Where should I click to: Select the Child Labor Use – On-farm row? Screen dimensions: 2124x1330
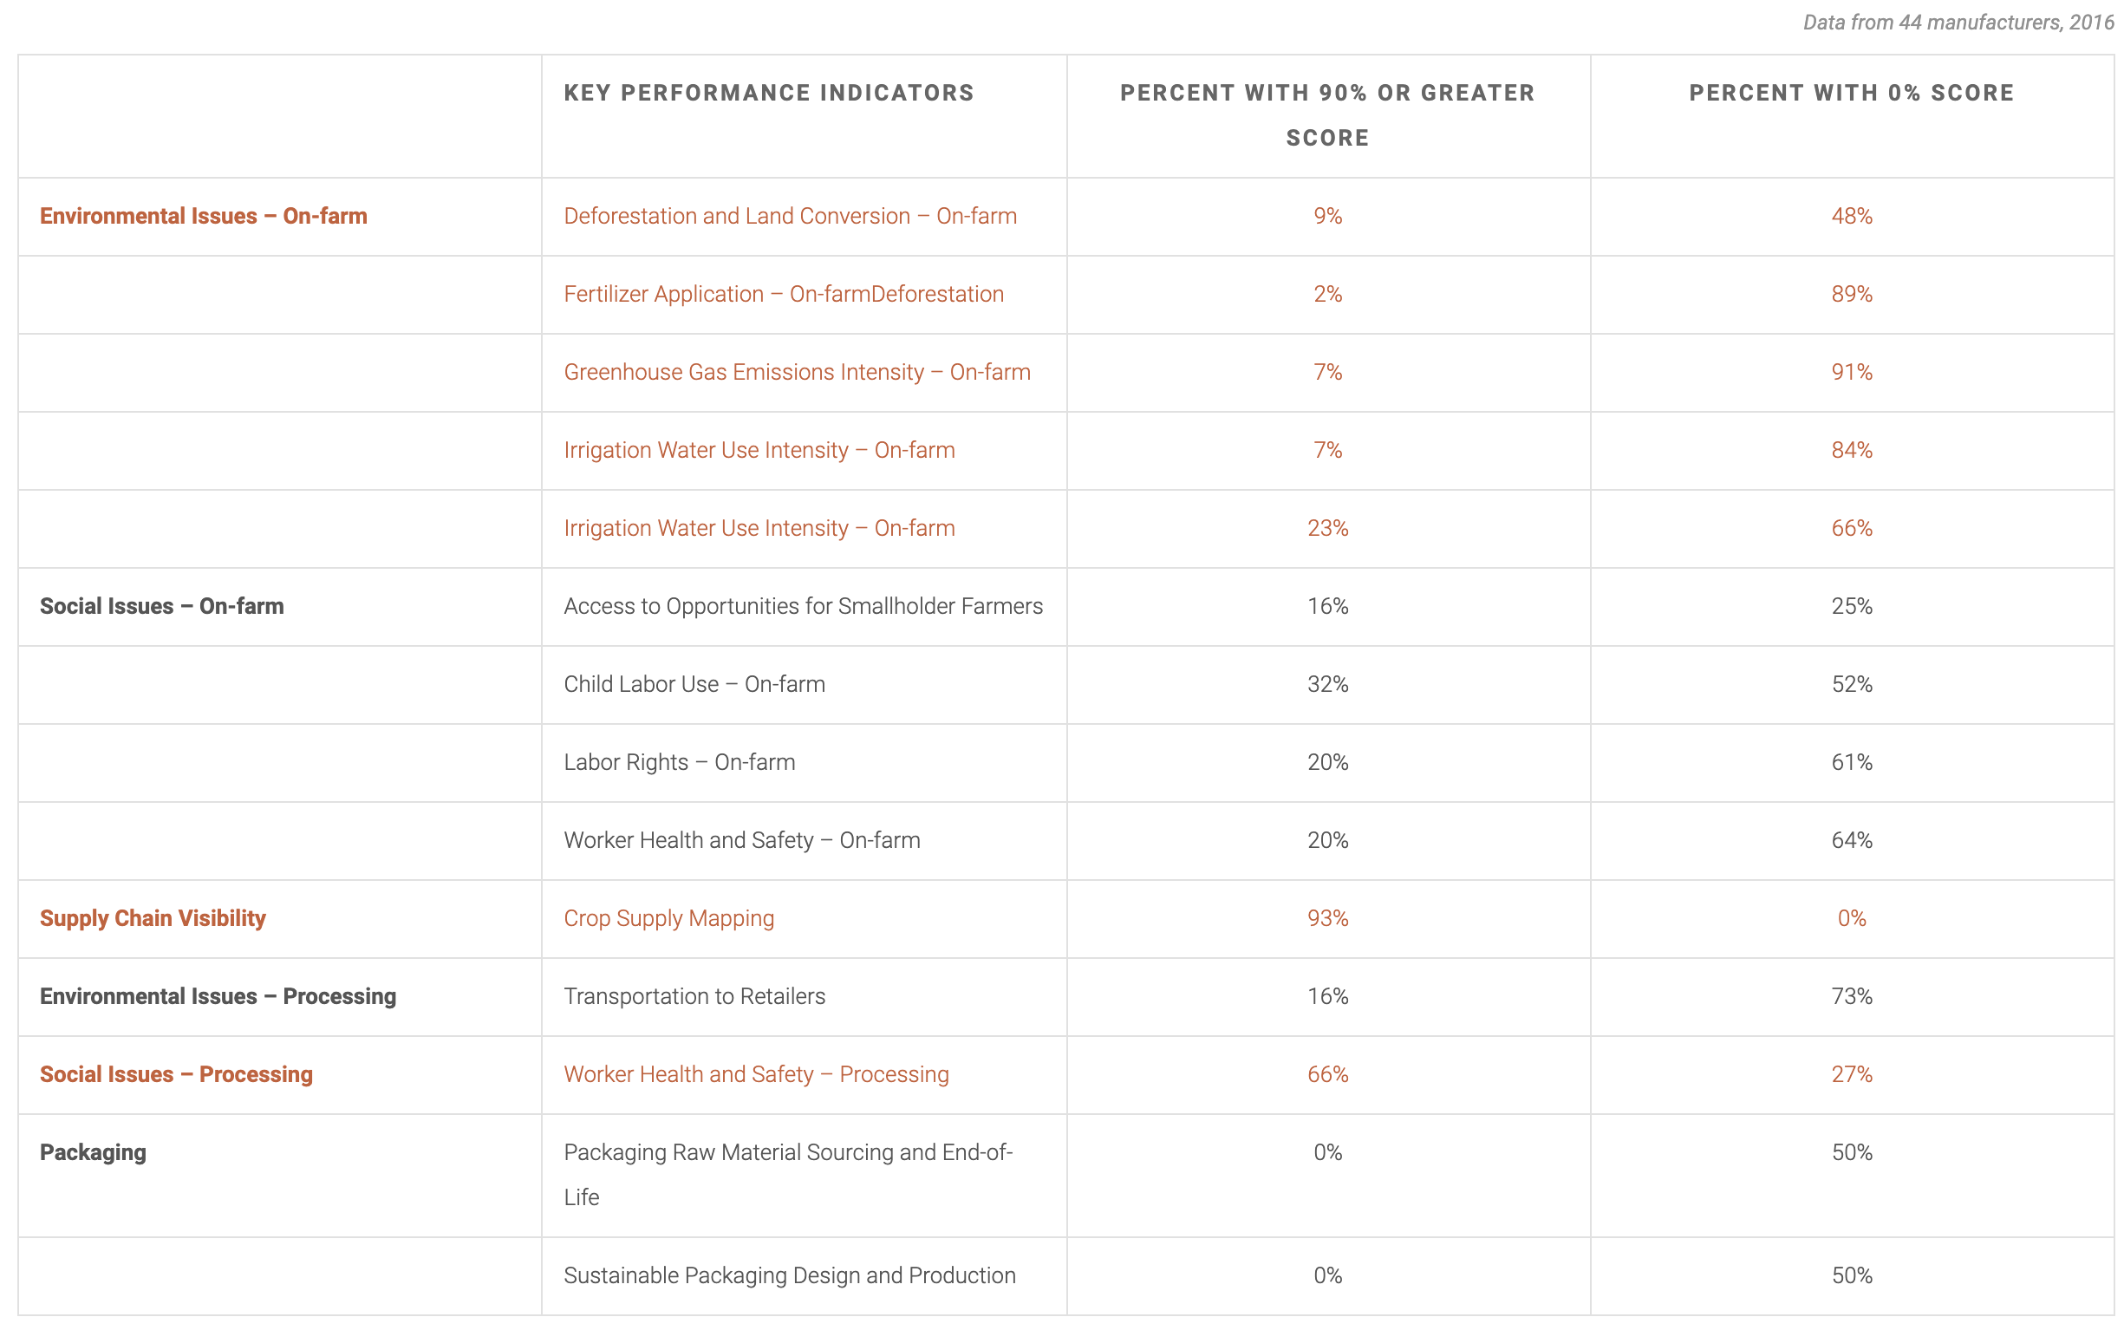pos(694,684)
